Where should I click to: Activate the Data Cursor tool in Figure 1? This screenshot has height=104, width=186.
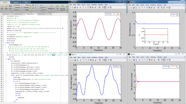pyautogui.click(x=93, y=7)
